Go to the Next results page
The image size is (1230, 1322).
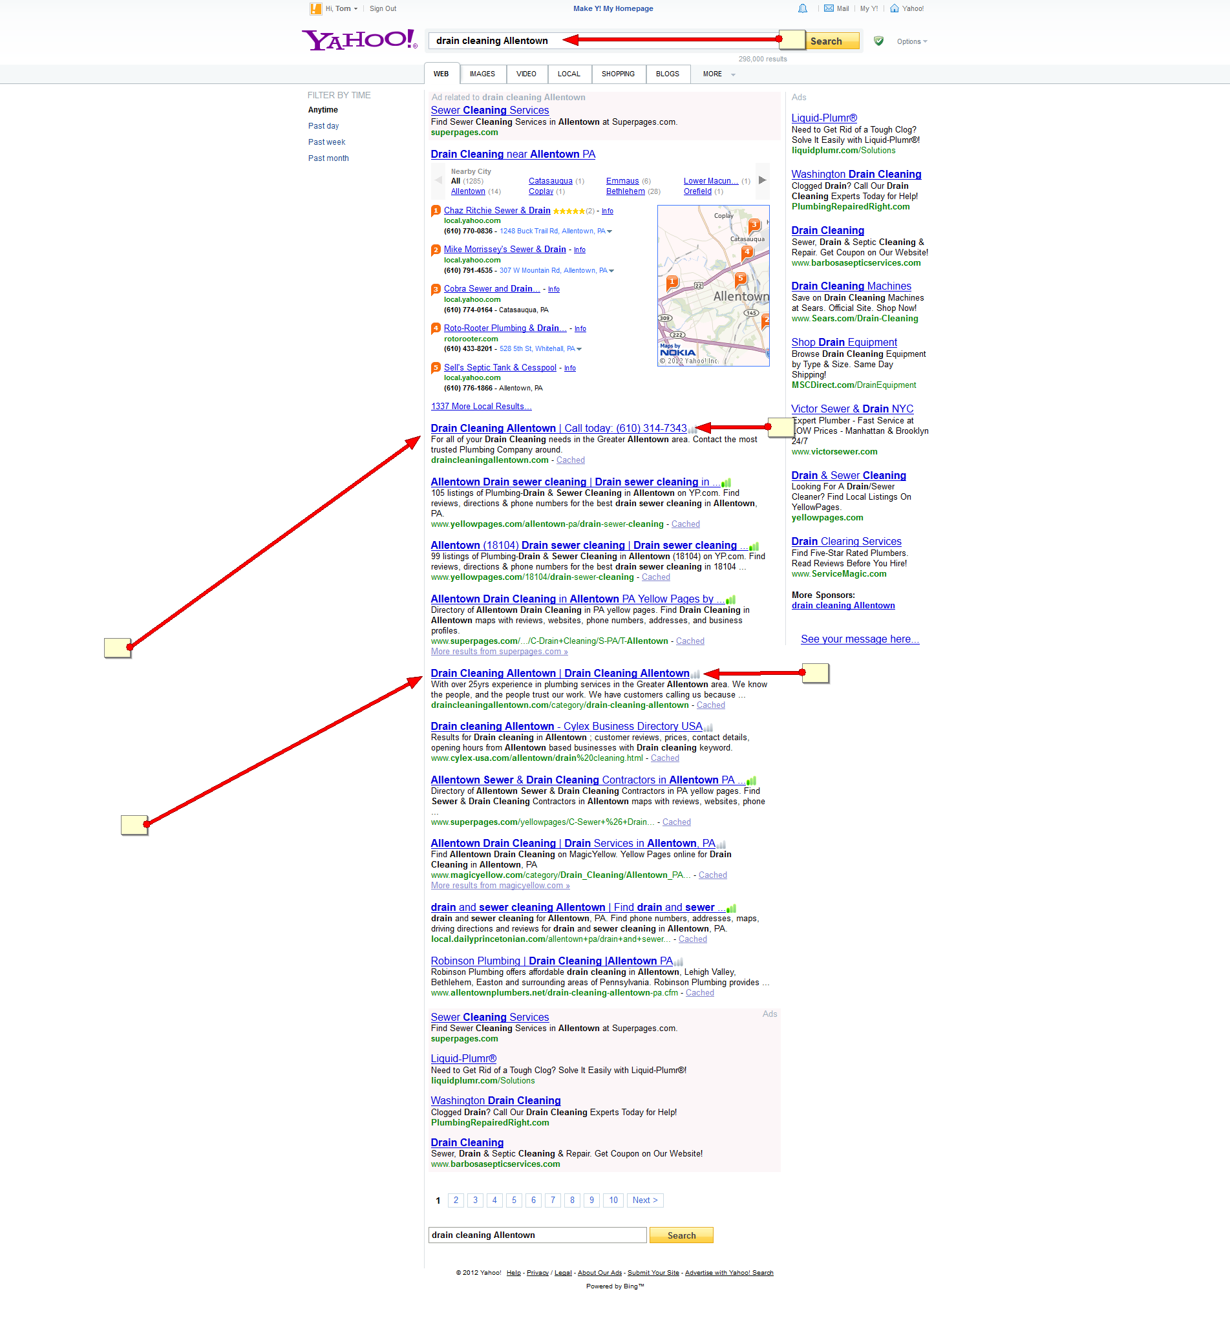coord(645,1201)
